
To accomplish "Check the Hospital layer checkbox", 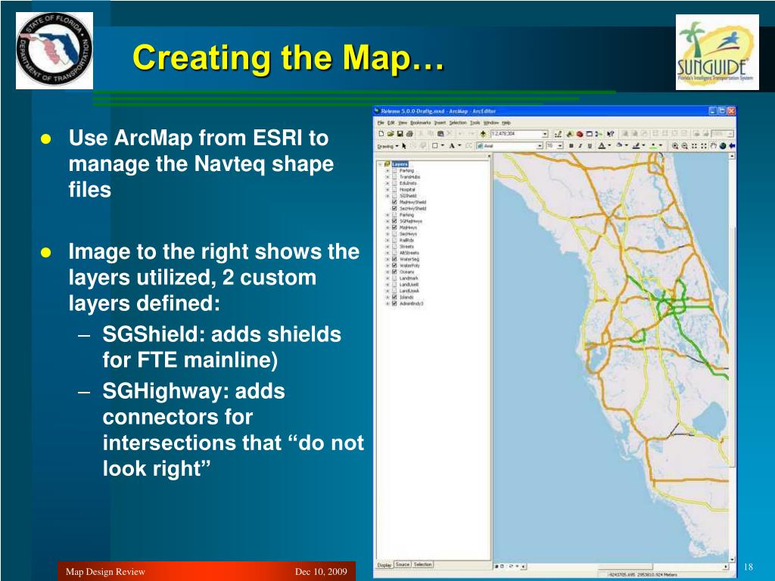I will click(x=394, y=189).
